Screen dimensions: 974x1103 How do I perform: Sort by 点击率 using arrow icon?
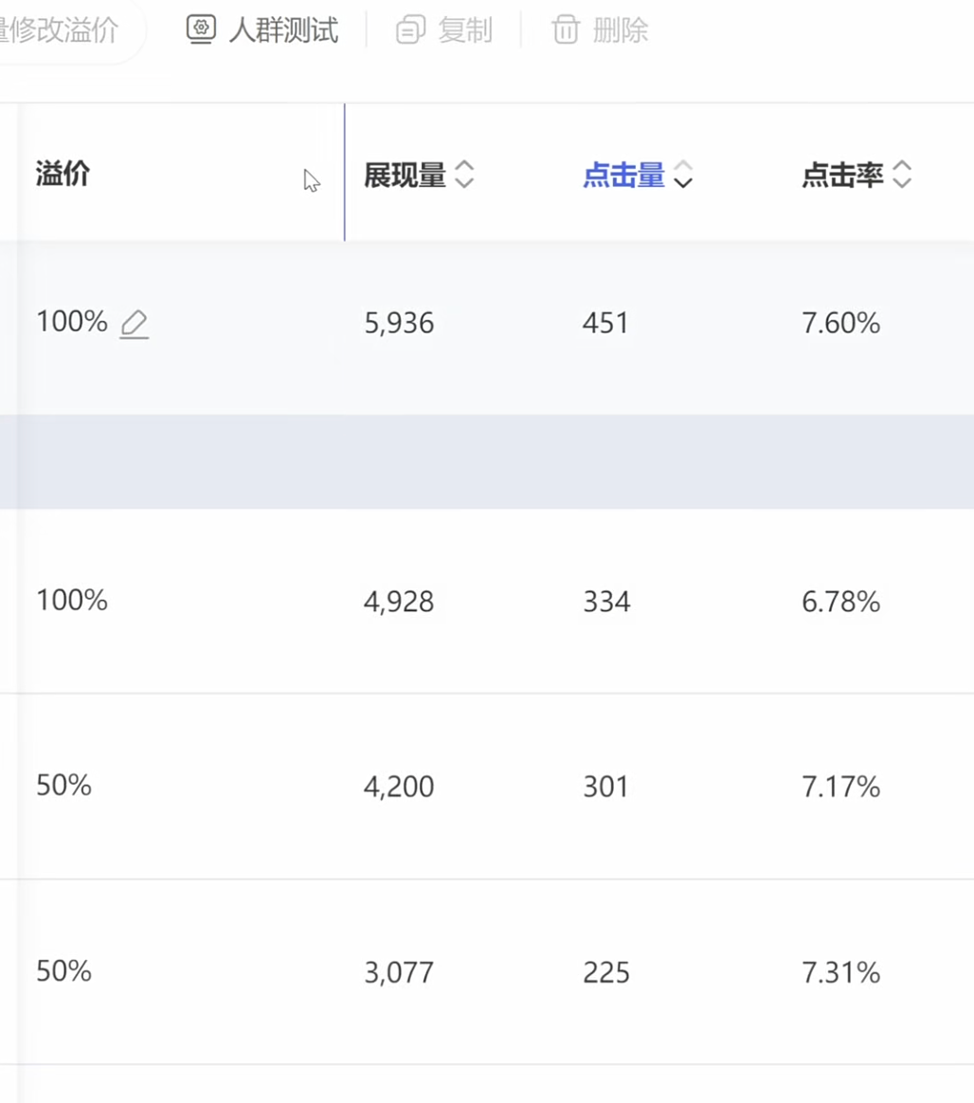[902, 174]
